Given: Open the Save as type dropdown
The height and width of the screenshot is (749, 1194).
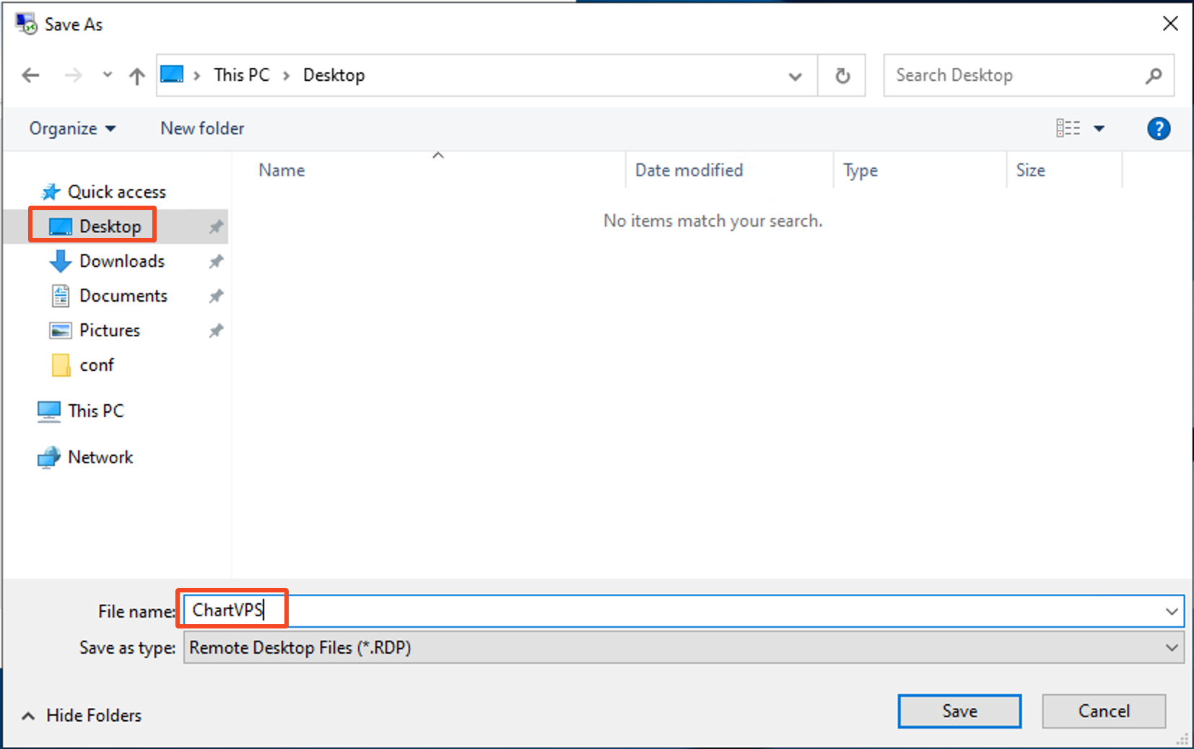Looking at the screenshot, I should 1171,648.
